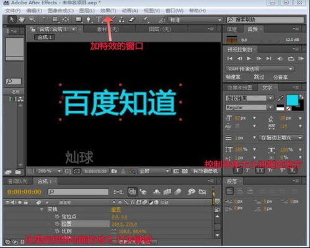This screenshot has width=310, height=248.
Task: Open the Graph Editor icon in the timeline
Action: 202,192
